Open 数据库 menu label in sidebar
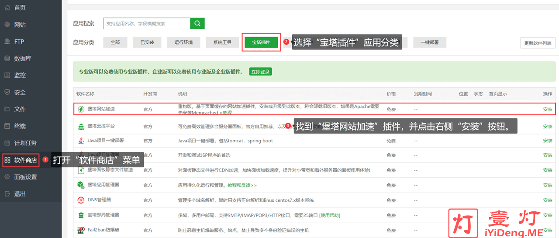 pos(23,59)
